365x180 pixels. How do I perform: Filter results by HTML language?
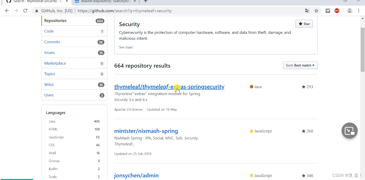(74, 129)
